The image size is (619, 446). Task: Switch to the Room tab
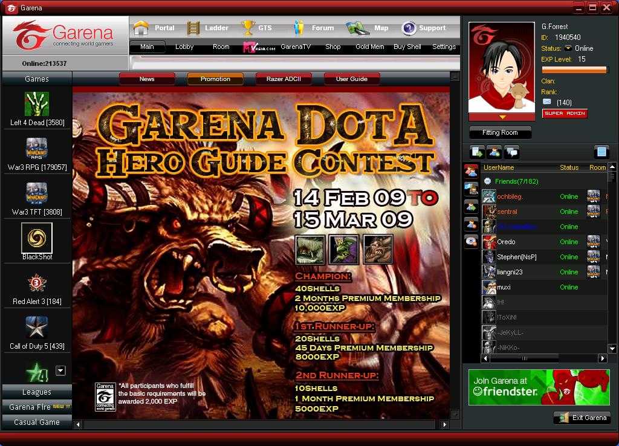tap(221, 47)
